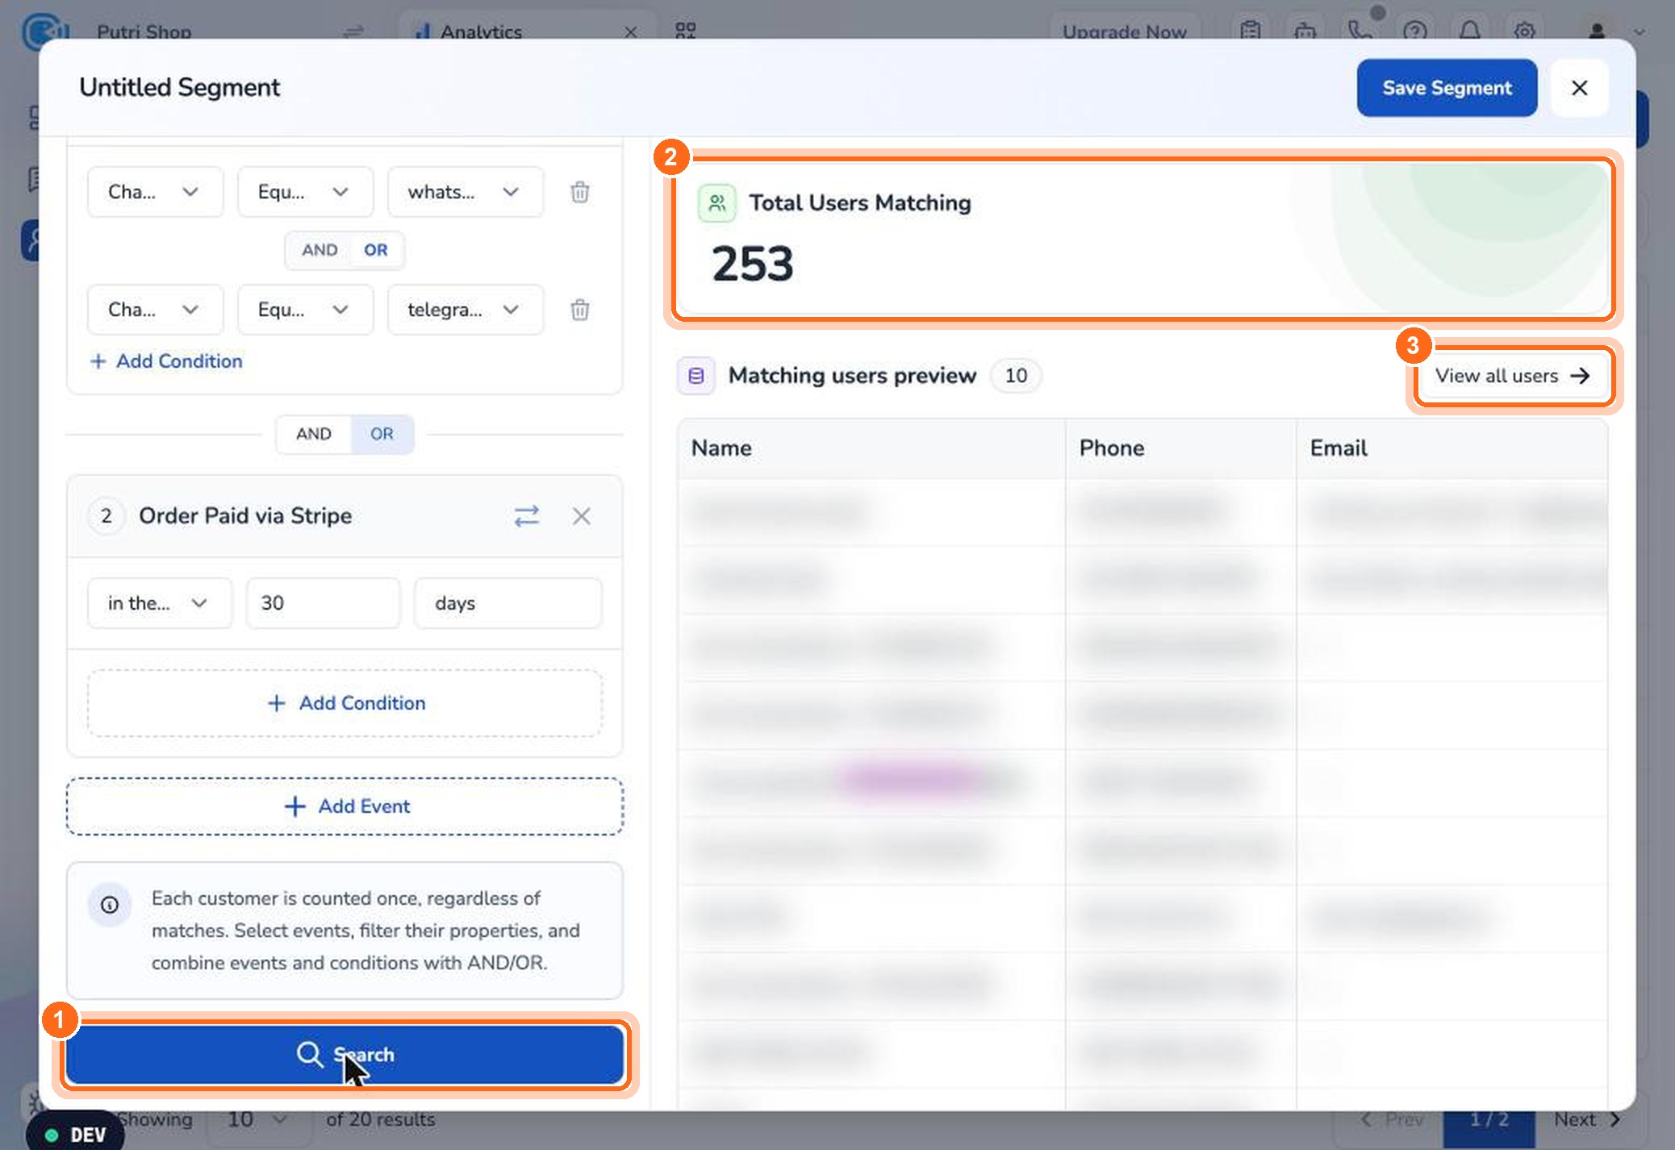The width and height of the screenshot is (1675, 1150).
Task: Click the Matching users preview database icon
Action: pos(695,376)
